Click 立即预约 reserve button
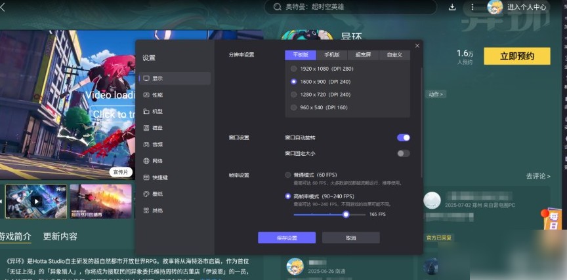The image size is (567, 280). [517, 56]
